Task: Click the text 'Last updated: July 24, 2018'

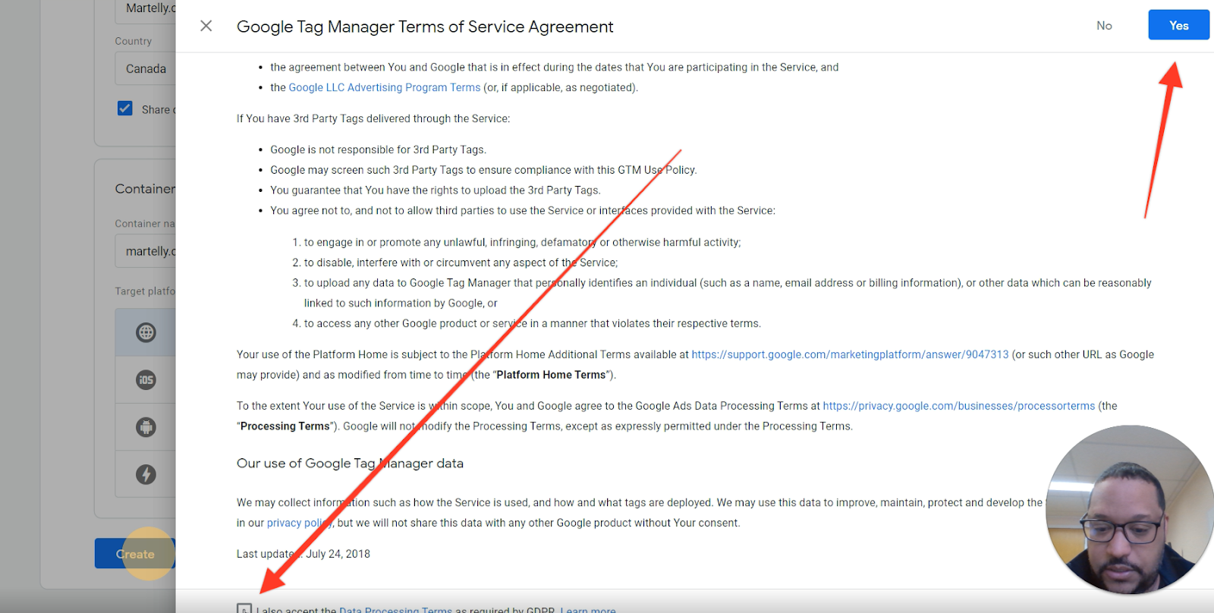Action: click(303, 554)
